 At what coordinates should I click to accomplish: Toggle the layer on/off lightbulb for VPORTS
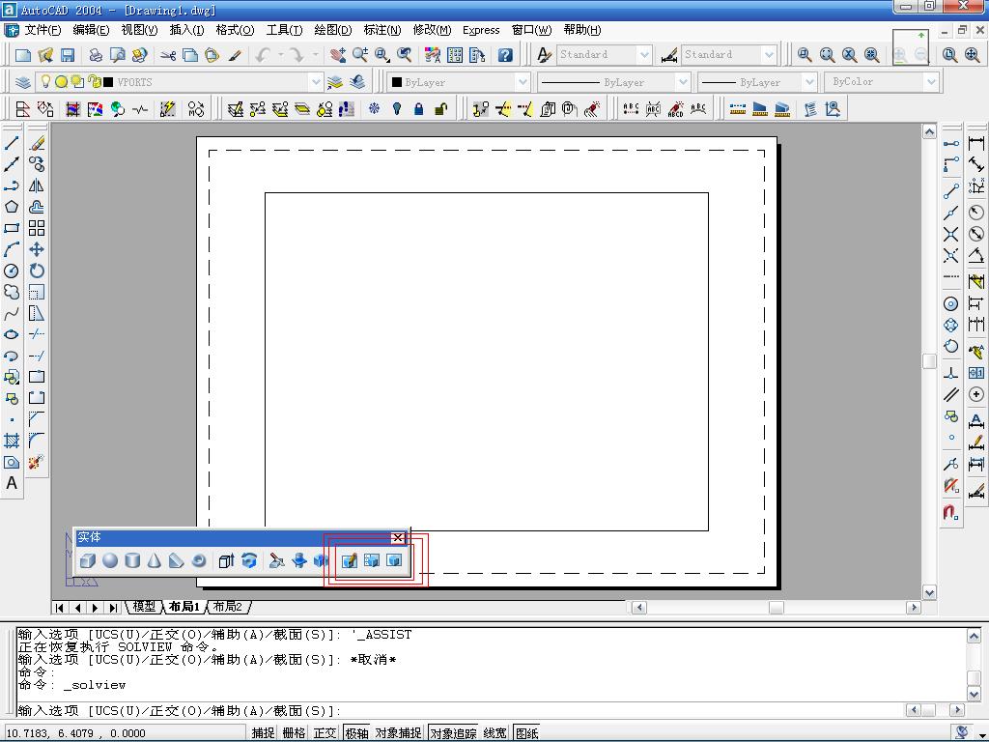(x=44, y=81)
